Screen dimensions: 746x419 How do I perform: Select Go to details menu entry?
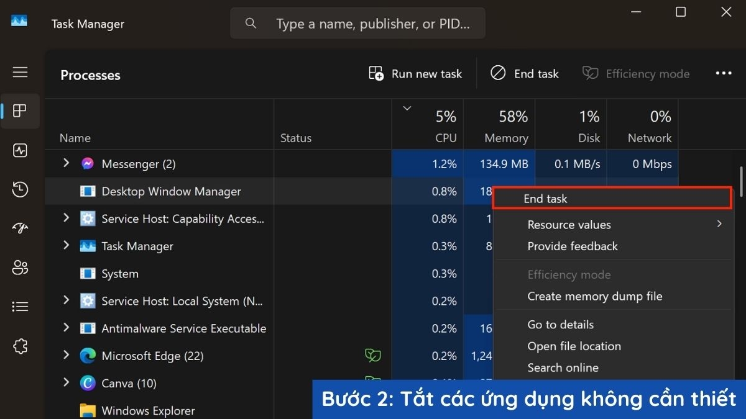560,325
